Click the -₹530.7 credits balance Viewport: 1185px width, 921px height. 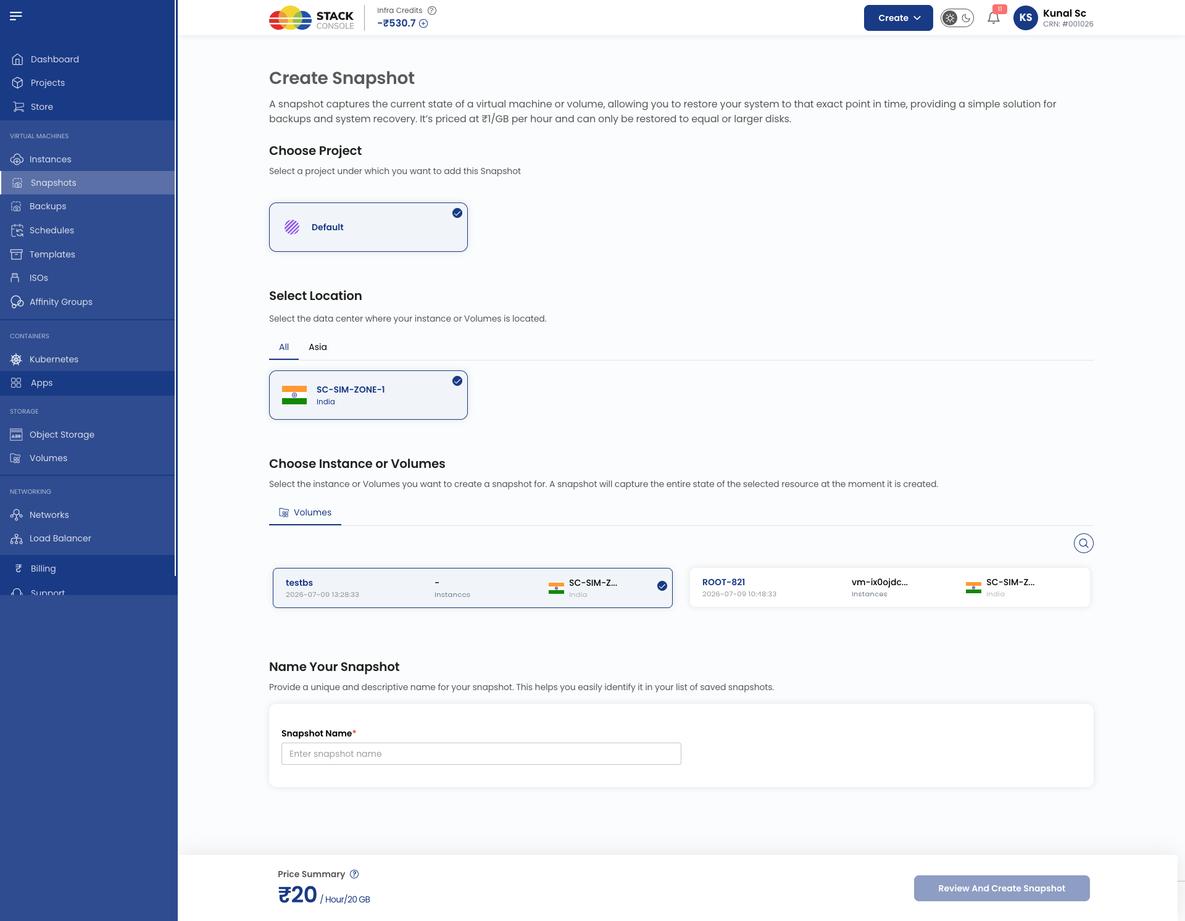396,23
